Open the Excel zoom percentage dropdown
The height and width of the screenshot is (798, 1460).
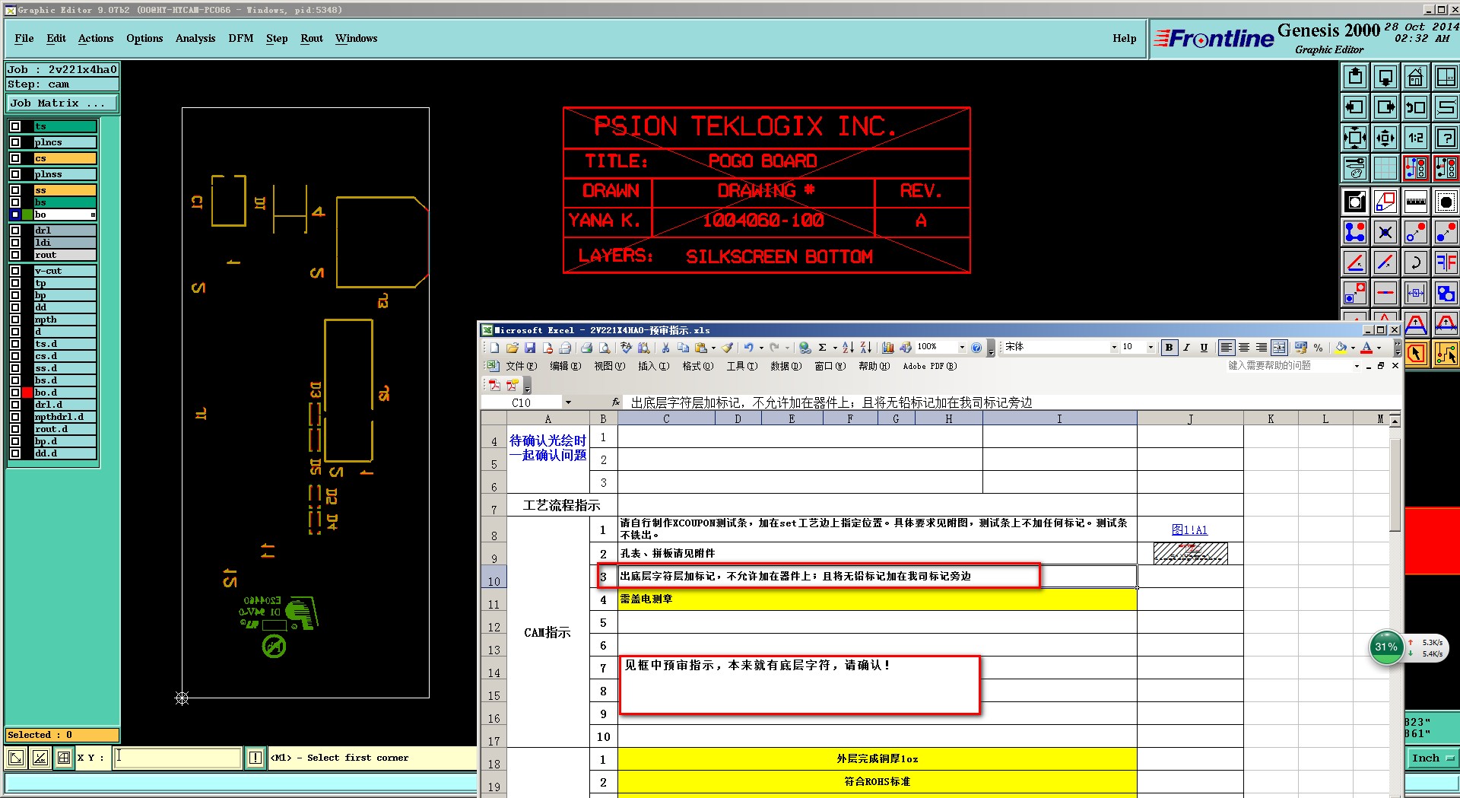pyautogui.click(x=962, y=348)
